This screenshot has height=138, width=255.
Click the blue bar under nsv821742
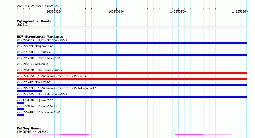click(x=132, y=85)
